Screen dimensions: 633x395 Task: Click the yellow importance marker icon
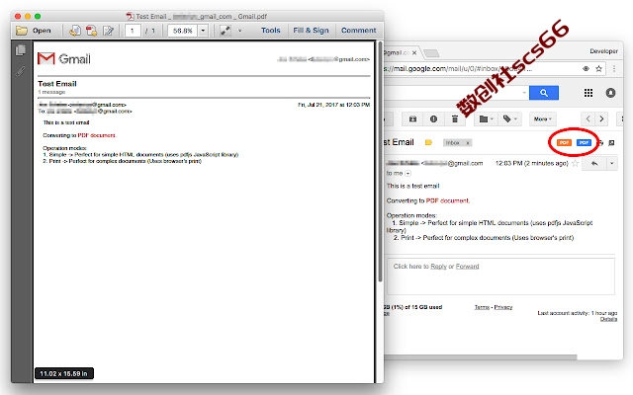pyautogui.click(x=428, y=142)
